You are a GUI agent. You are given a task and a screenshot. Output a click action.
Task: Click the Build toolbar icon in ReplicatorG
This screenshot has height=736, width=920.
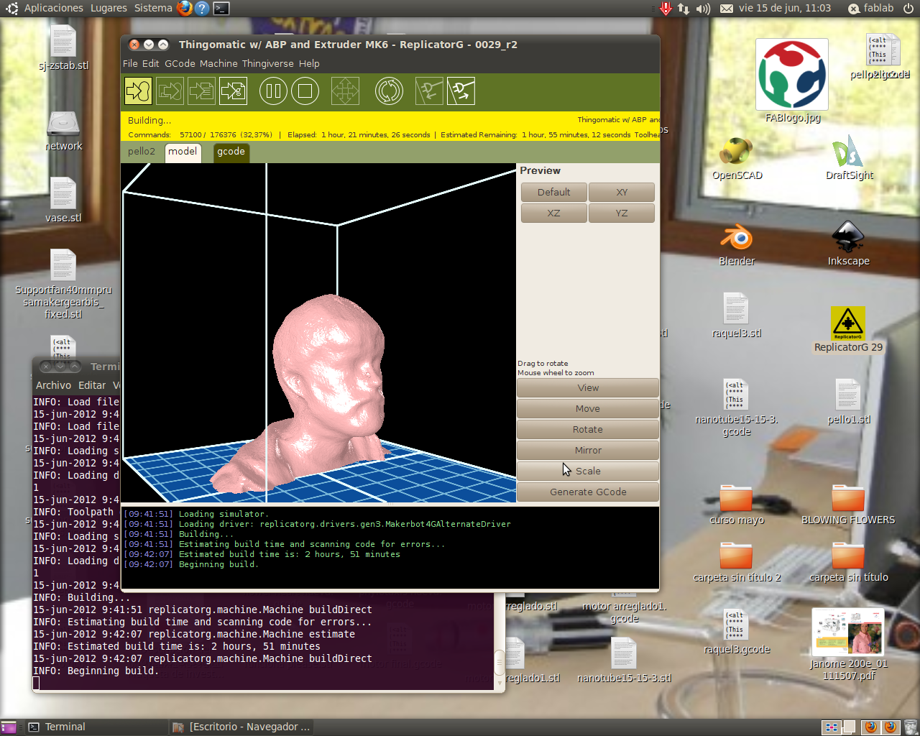point(138,91)
